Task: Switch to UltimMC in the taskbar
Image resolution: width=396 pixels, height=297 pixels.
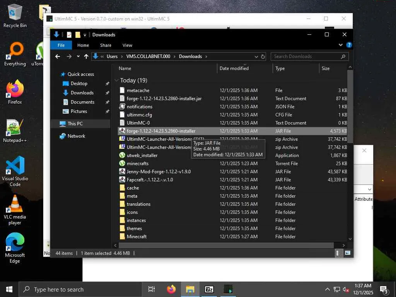Action: click(x=228, y=289)
